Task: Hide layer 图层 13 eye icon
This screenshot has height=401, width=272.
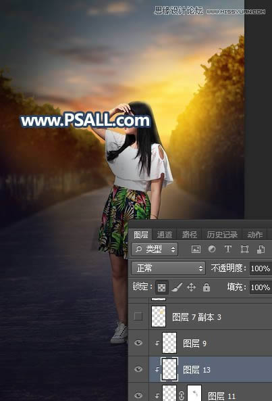Action: pos(138,369)
